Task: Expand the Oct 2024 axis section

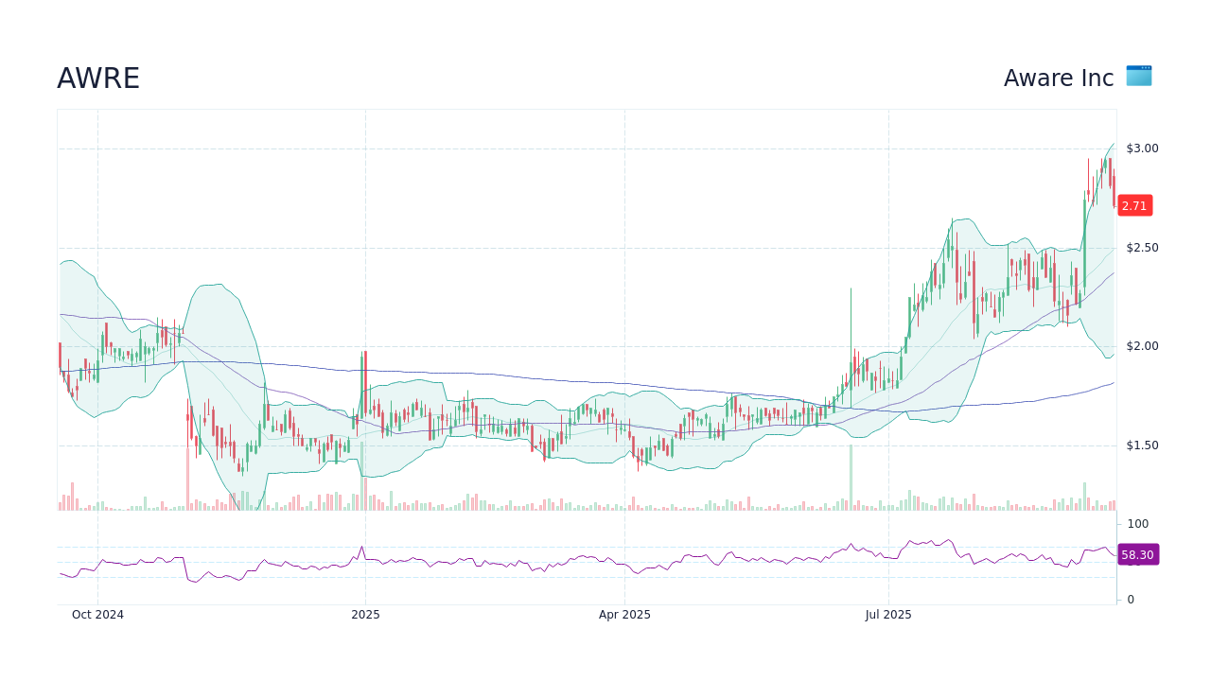Action: click(97, 615)
